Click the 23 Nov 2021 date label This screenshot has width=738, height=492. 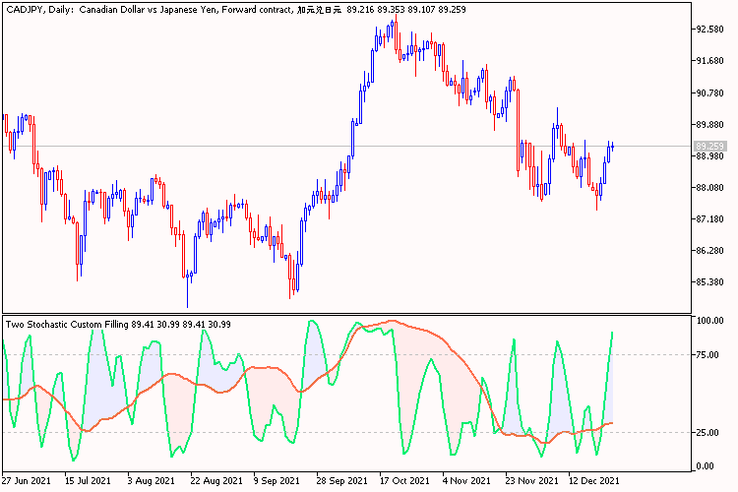[531, 481]
